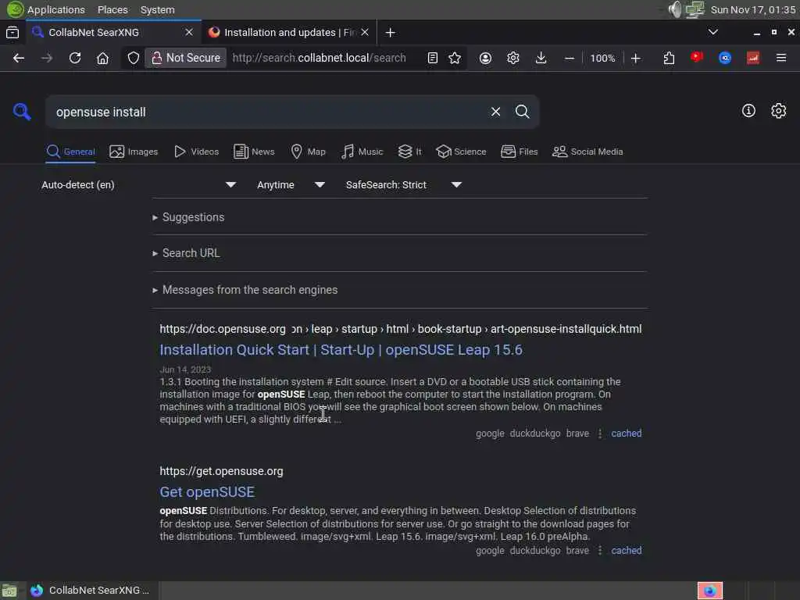This screenshot has height=600, width=800.
Task: Select the CollabNet SearXNG tab
Action: pyautogui.click(x=112, y=33)
